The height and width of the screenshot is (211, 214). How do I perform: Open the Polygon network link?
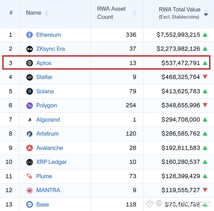(47, 105)
